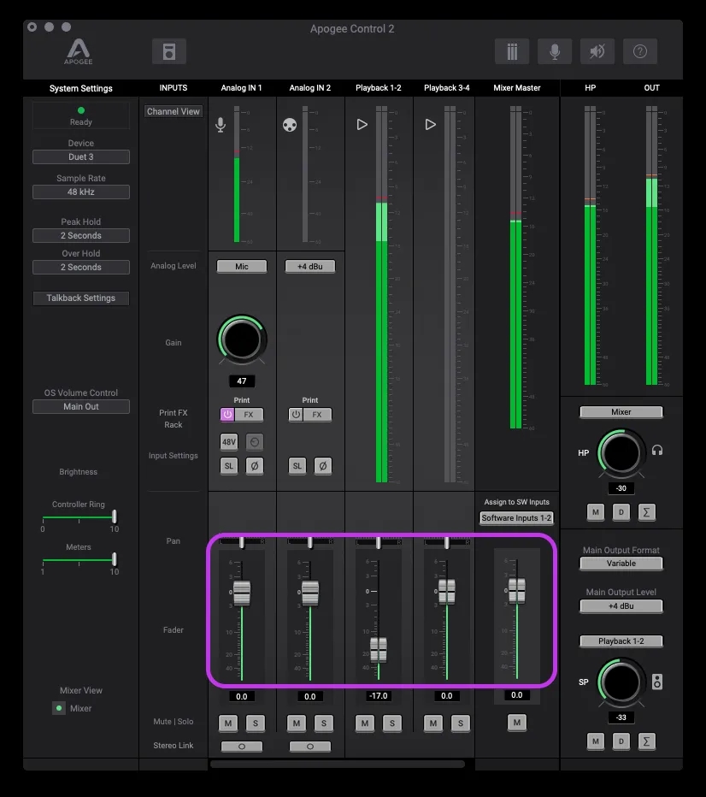The height and width of the screenshot is (797, 706).
Task: Open HP source dropdown showing Mixer
Action: 621,411
